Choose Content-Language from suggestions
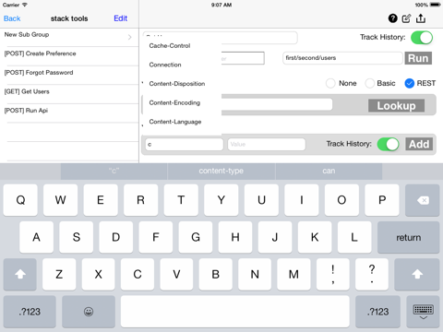The height and width of the screenshot is (332, 443). pos(182,122)
